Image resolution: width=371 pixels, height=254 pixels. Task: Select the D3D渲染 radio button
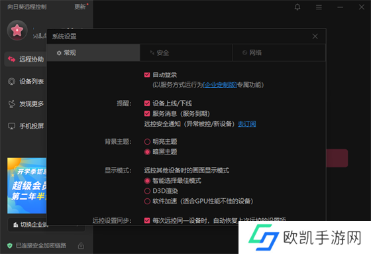click(147, 191)
